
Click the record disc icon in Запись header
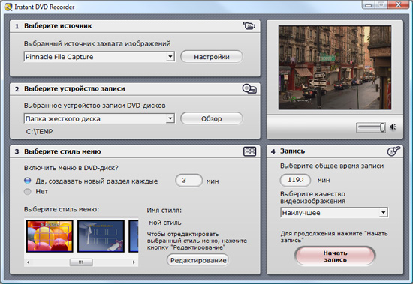(x=393, y=151)
